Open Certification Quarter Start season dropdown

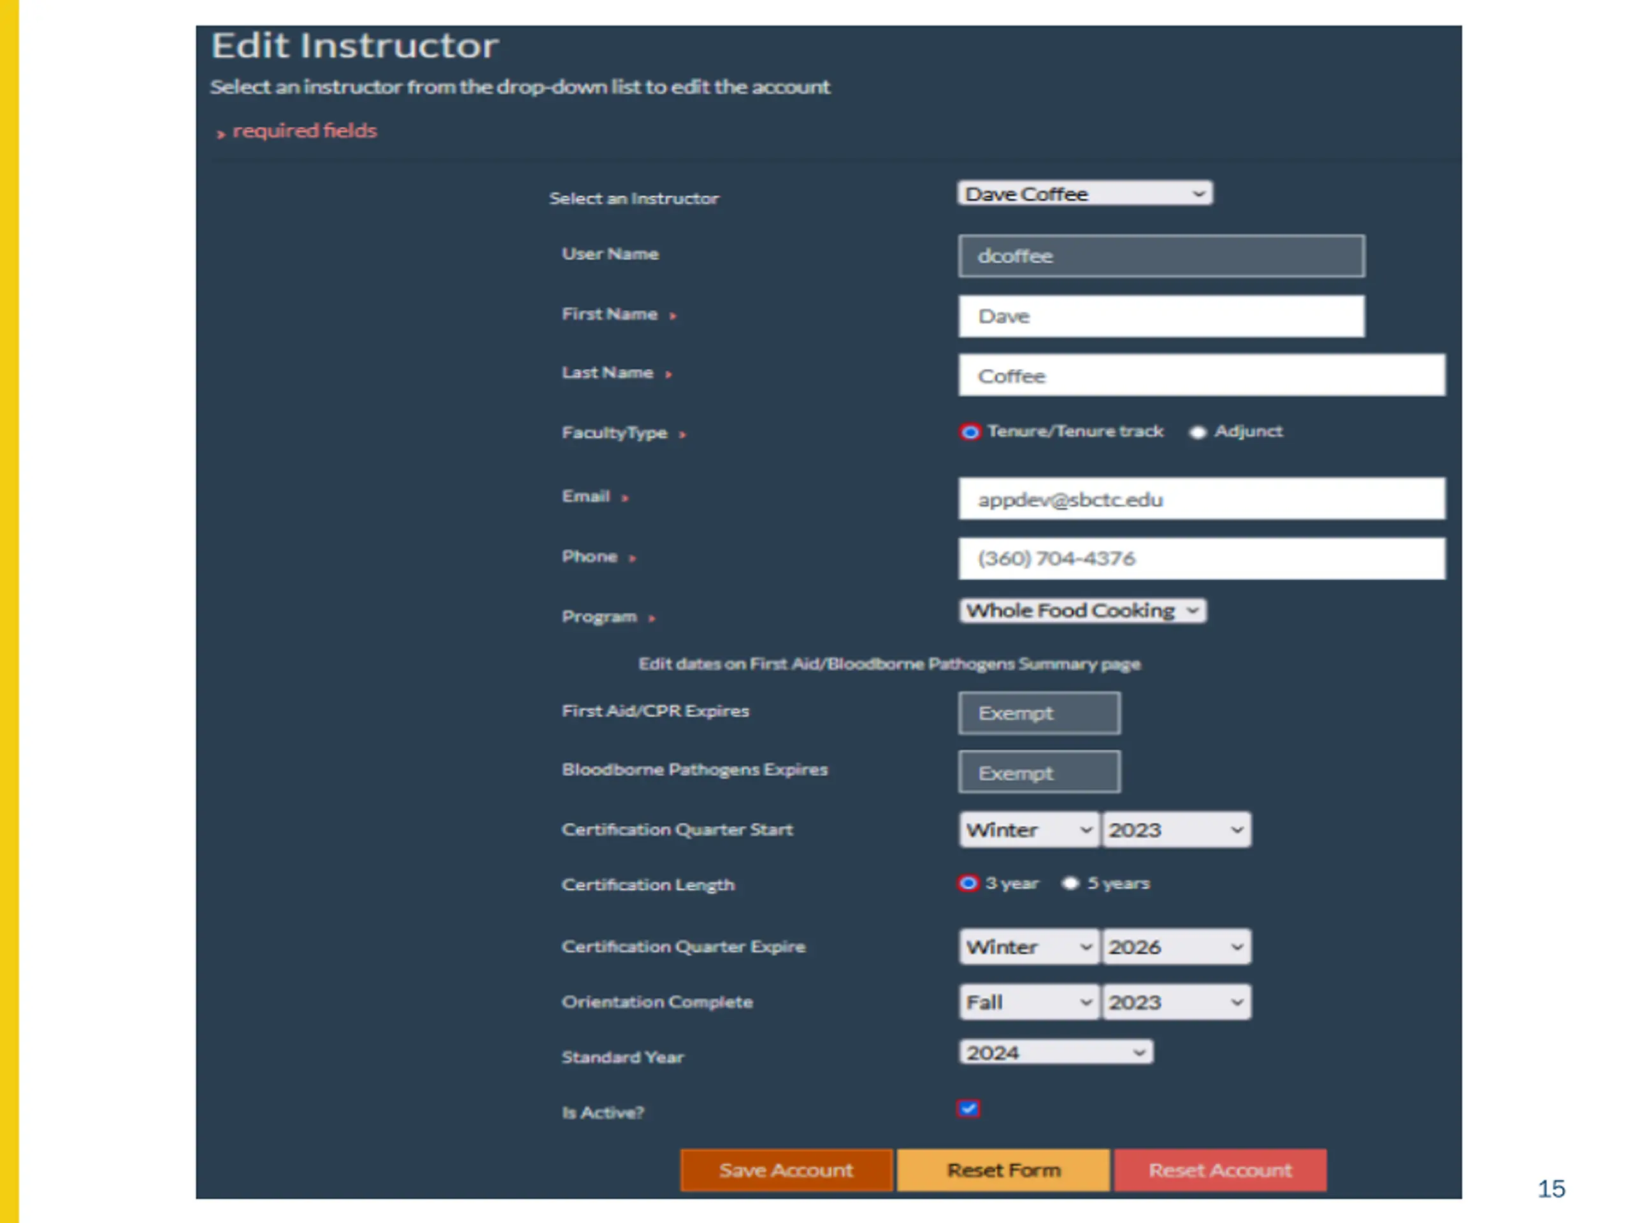point(1030,830)
